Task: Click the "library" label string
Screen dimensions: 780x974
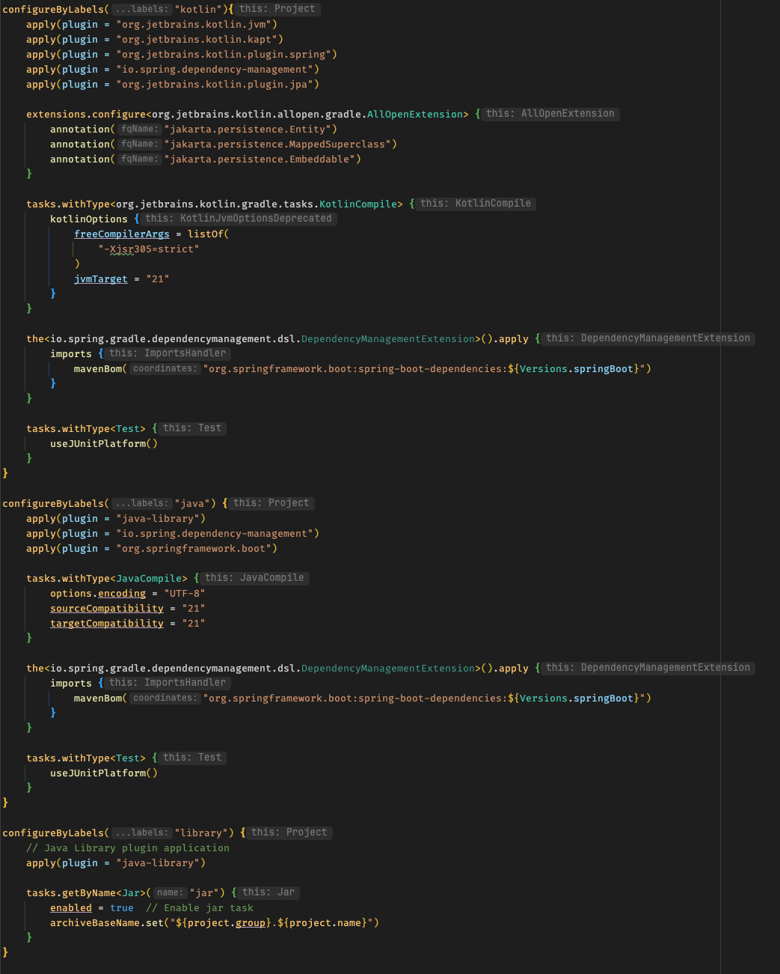Action: pos(203,833)
